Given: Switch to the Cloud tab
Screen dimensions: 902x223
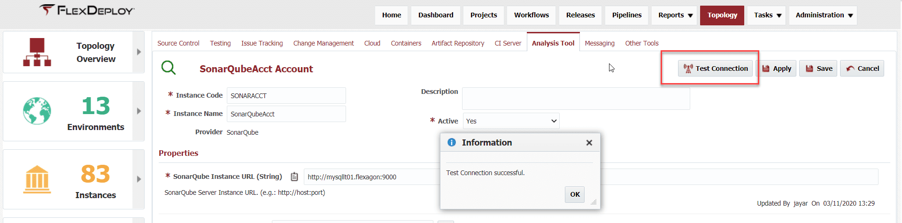Looking at the screenshot, I should (x=372, y=43).
